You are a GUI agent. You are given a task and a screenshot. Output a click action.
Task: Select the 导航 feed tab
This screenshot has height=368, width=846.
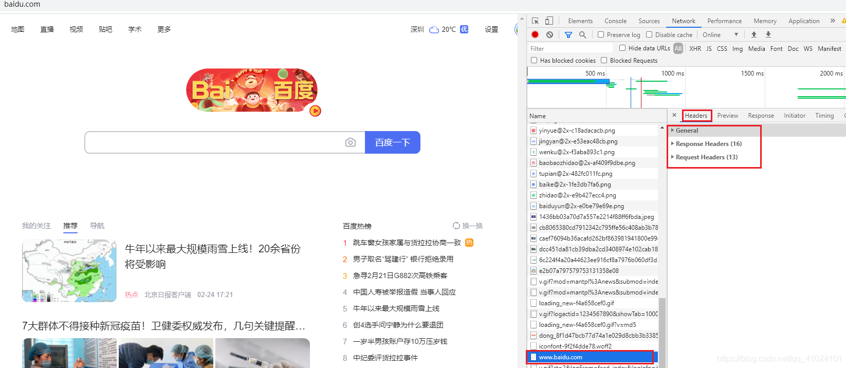[x=97, y=226]
